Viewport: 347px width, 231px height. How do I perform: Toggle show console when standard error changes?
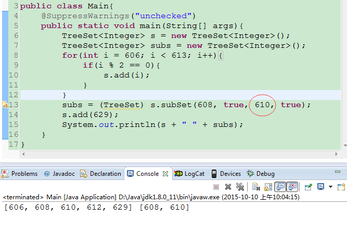pyautogui.click(x=292, y=187)
